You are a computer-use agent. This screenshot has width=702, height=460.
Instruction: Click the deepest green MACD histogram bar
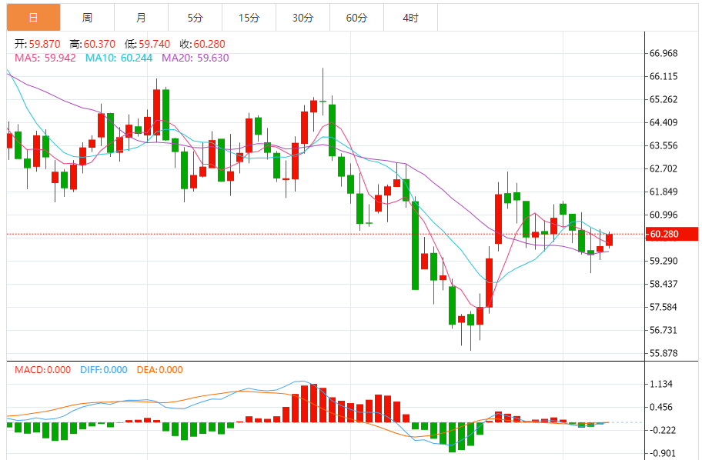(x=452, y=437)
